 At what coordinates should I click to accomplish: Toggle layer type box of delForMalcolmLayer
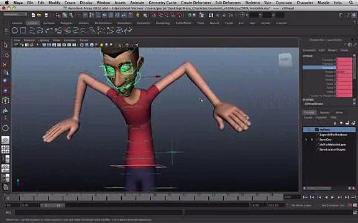coord(317,144)
